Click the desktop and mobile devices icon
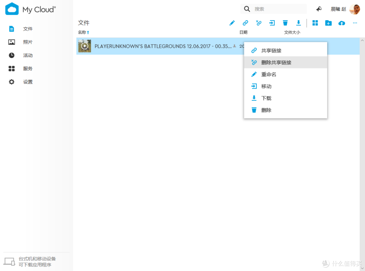 click(9, 262)
